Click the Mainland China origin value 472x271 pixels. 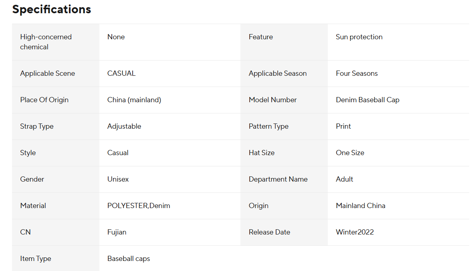[361, 206]
